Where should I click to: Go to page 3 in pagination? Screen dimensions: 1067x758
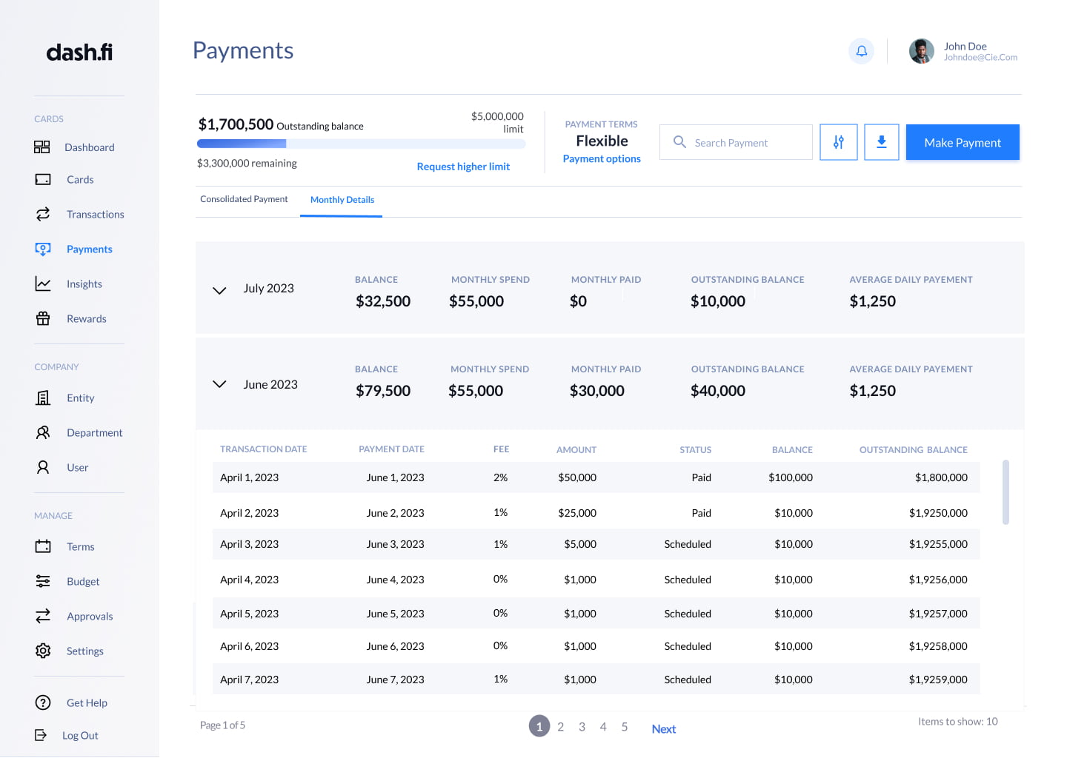pyautogui.click(x=582, y=727)
